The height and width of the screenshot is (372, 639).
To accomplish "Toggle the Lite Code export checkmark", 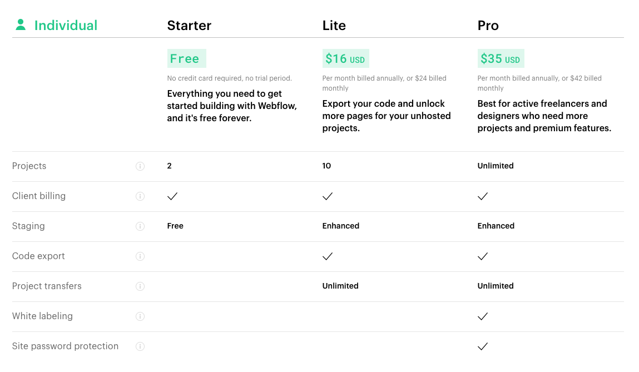I will pyautogui.click(x=328, y=256).
